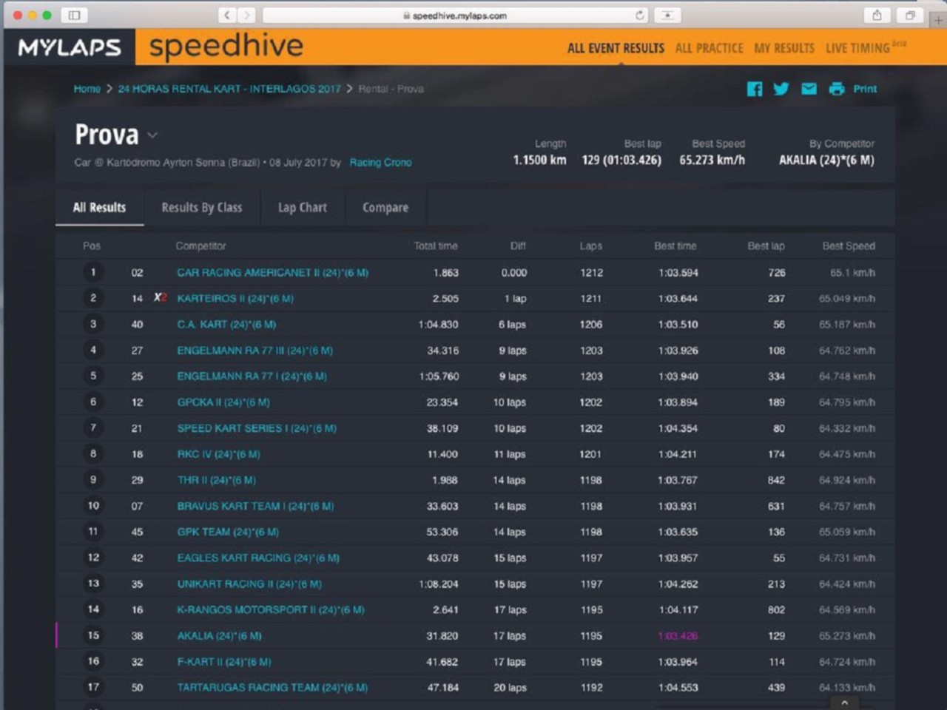
Task: Open ALL PRACTICE in top navigation
Action: click(709, 48)
